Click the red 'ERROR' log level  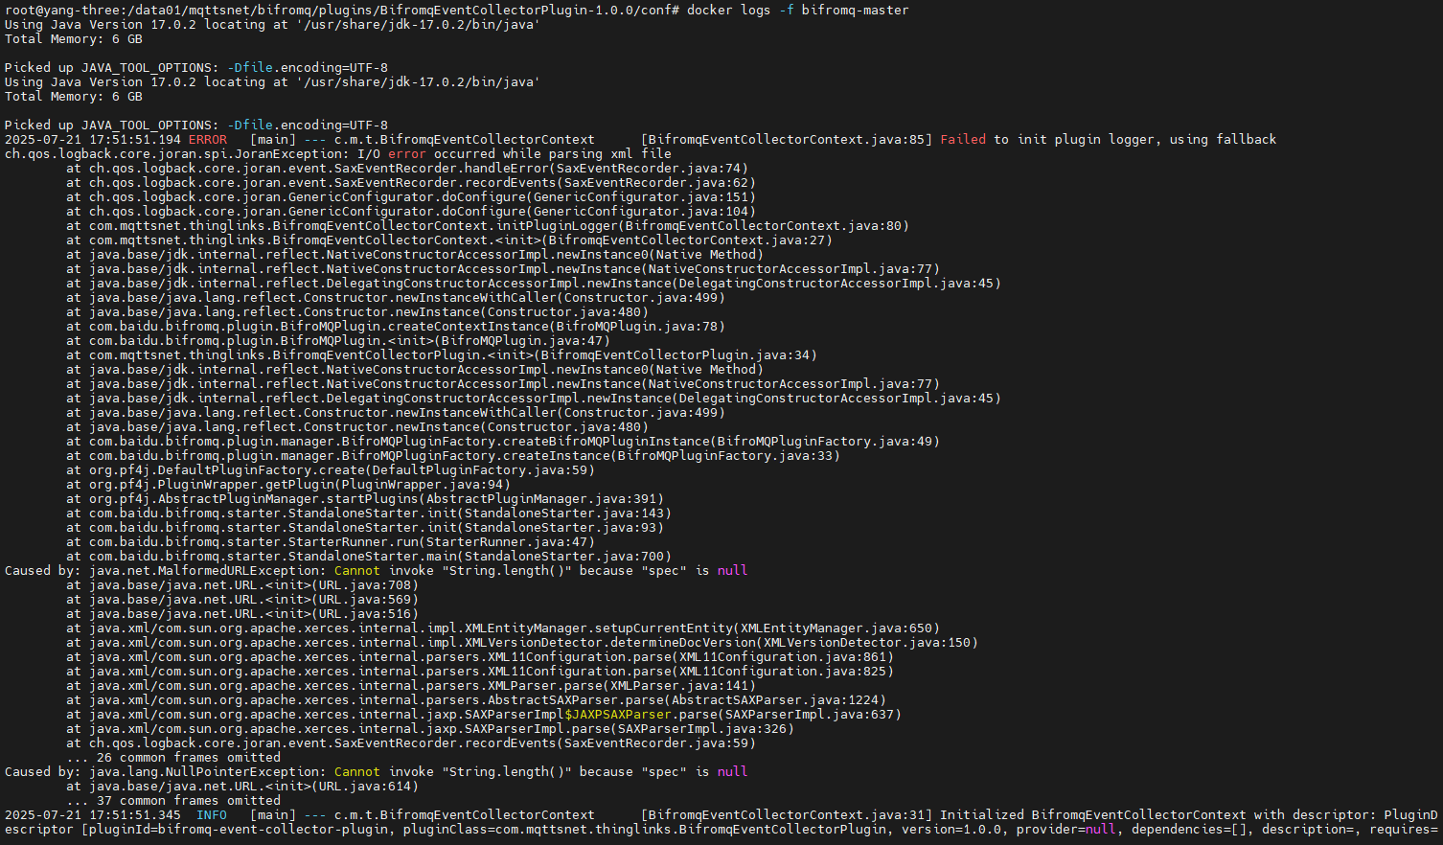[208, 140]
